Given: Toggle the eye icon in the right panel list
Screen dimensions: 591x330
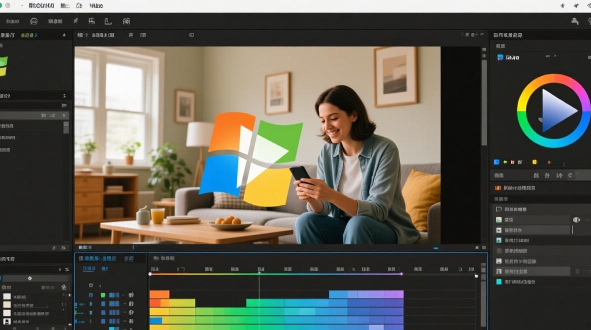Looking at the screenshot, I should 576,220.
